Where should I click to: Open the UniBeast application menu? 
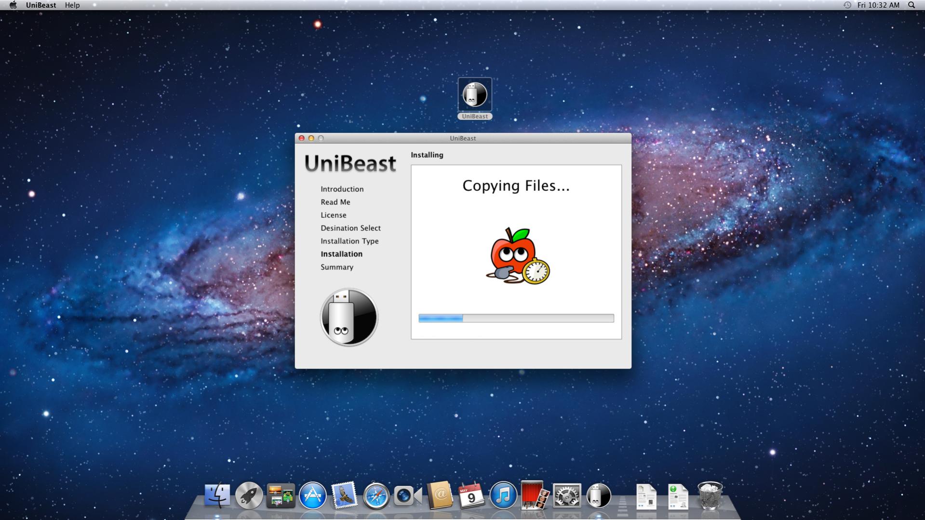click(x=41, y=5)
